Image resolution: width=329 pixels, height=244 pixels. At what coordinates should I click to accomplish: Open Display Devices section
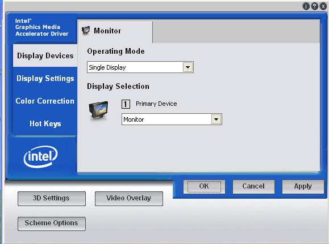click(x=45, y=55)
